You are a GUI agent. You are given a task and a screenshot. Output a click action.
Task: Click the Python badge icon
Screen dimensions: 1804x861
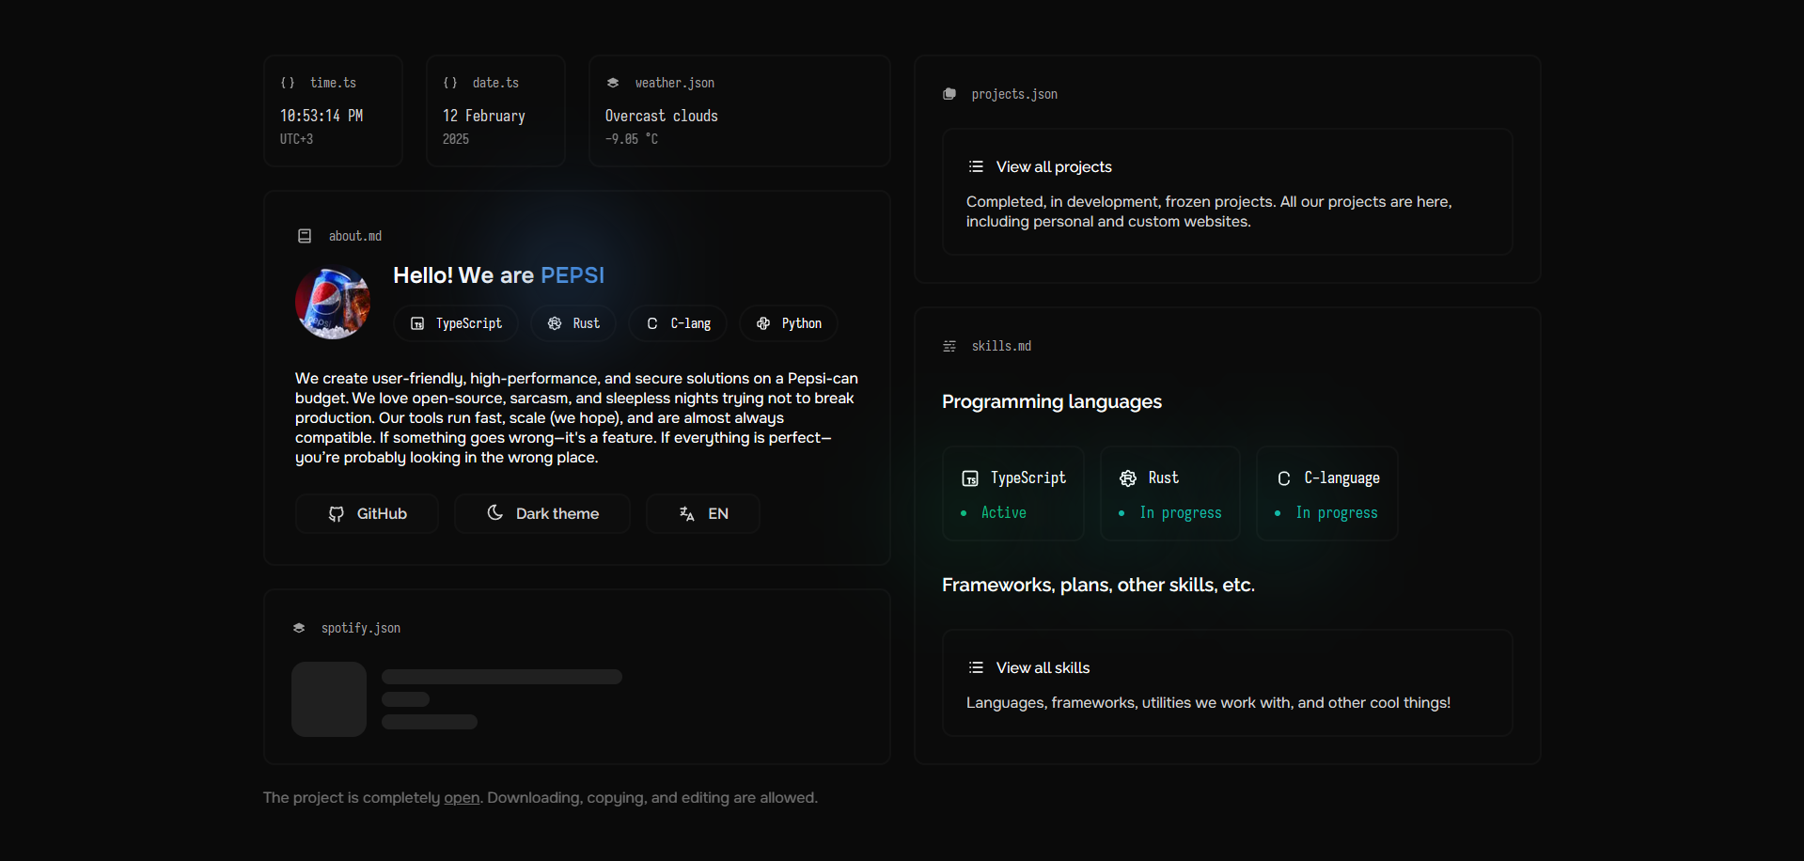763,323
